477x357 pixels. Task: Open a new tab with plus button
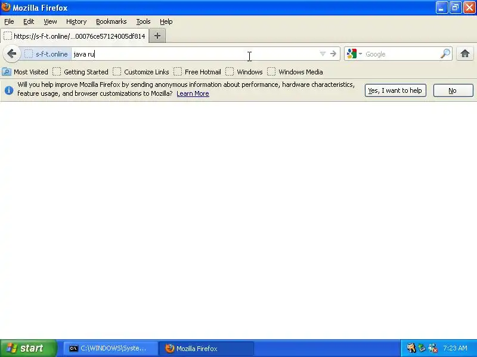[x=157, y=36]
